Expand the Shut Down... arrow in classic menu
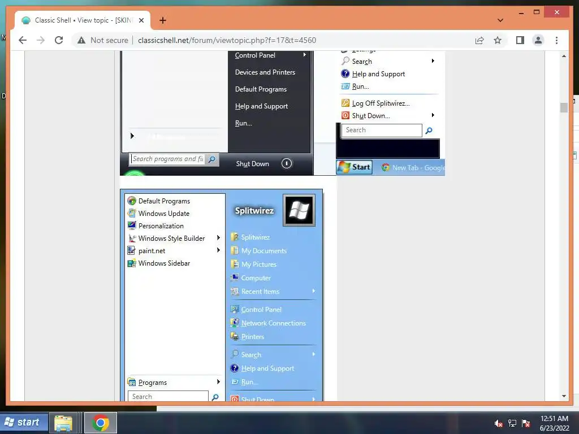579x434 pixels. [433, 115]
